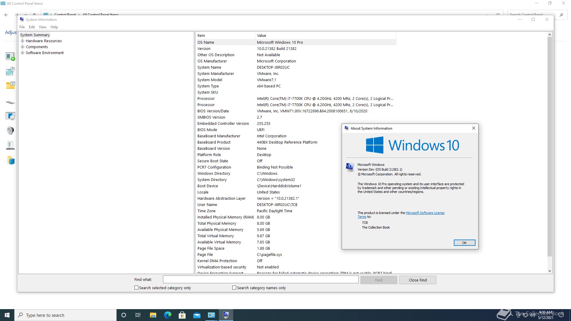Click the taskbar clock showing 9:30 AM
The height and width of the screenshot is (321, 571).
pyautogui.click(x=545, y=315)
